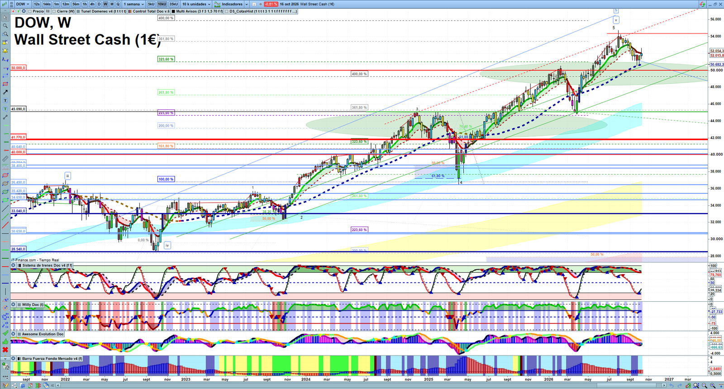This screenshot has height=389, width=724.
Task: Click the red X delete drawings icon
Action: coord(5,349)
